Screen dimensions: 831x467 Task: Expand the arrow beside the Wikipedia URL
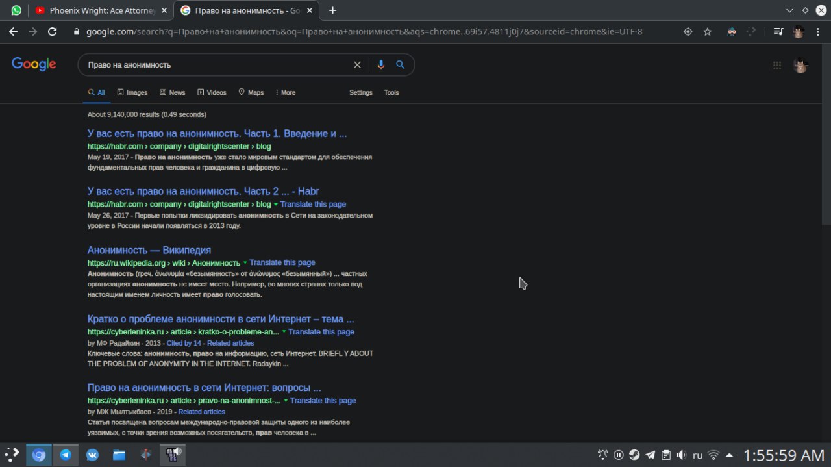coord(245,263)
